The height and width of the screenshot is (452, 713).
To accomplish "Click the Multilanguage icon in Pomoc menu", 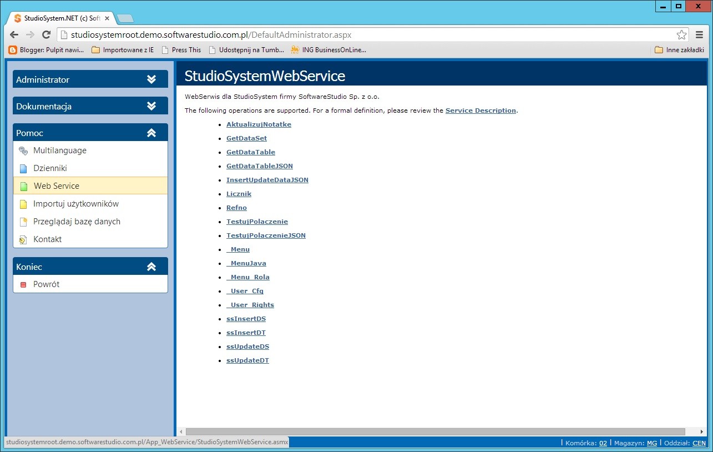I will coord(23,150).
